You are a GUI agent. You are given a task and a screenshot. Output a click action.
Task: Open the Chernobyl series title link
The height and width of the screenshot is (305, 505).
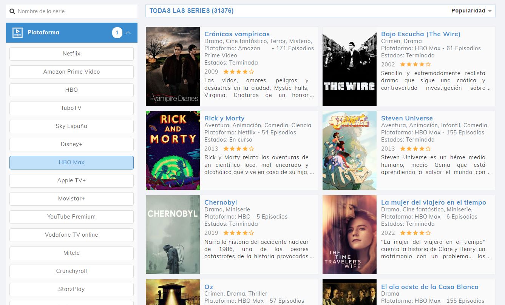click(x=221, y=202)
